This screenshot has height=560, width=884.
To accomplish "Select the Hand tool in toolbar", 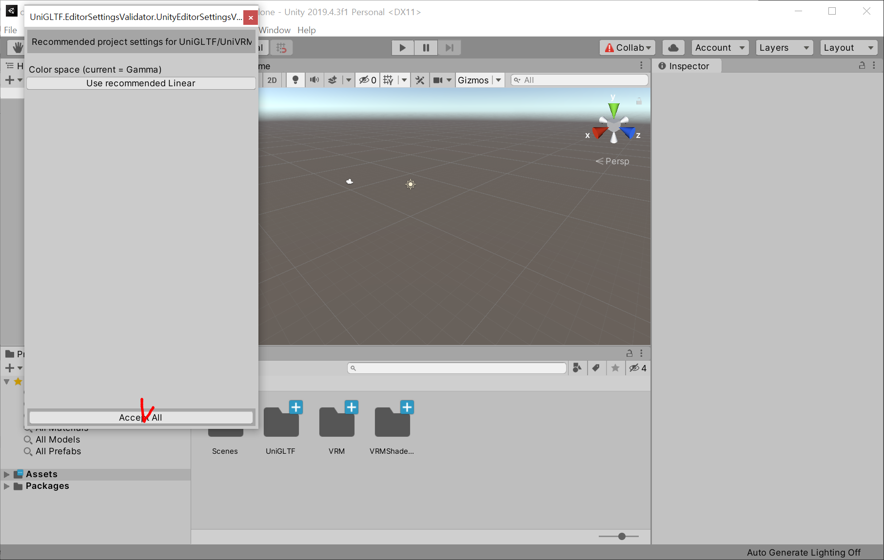I will 18,47.
